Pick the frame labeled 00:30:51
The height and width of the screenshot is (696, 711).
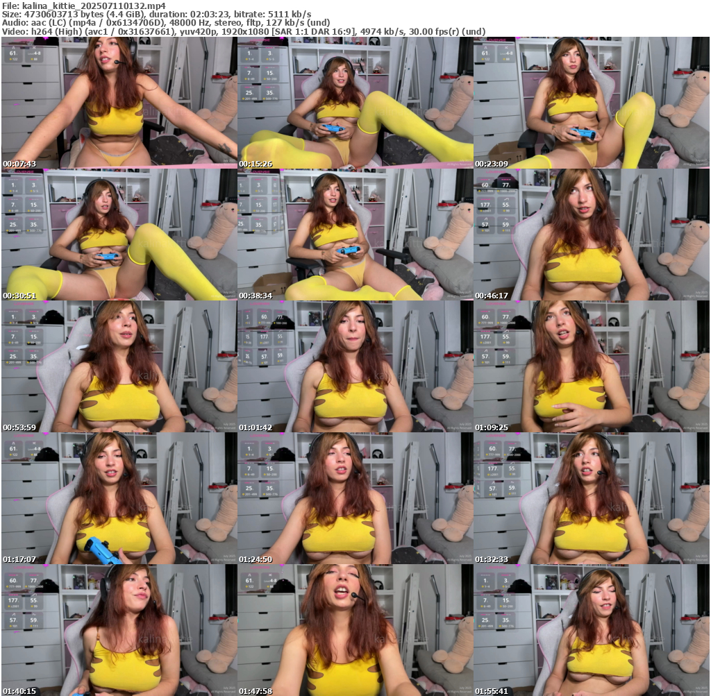pos(119,235)
